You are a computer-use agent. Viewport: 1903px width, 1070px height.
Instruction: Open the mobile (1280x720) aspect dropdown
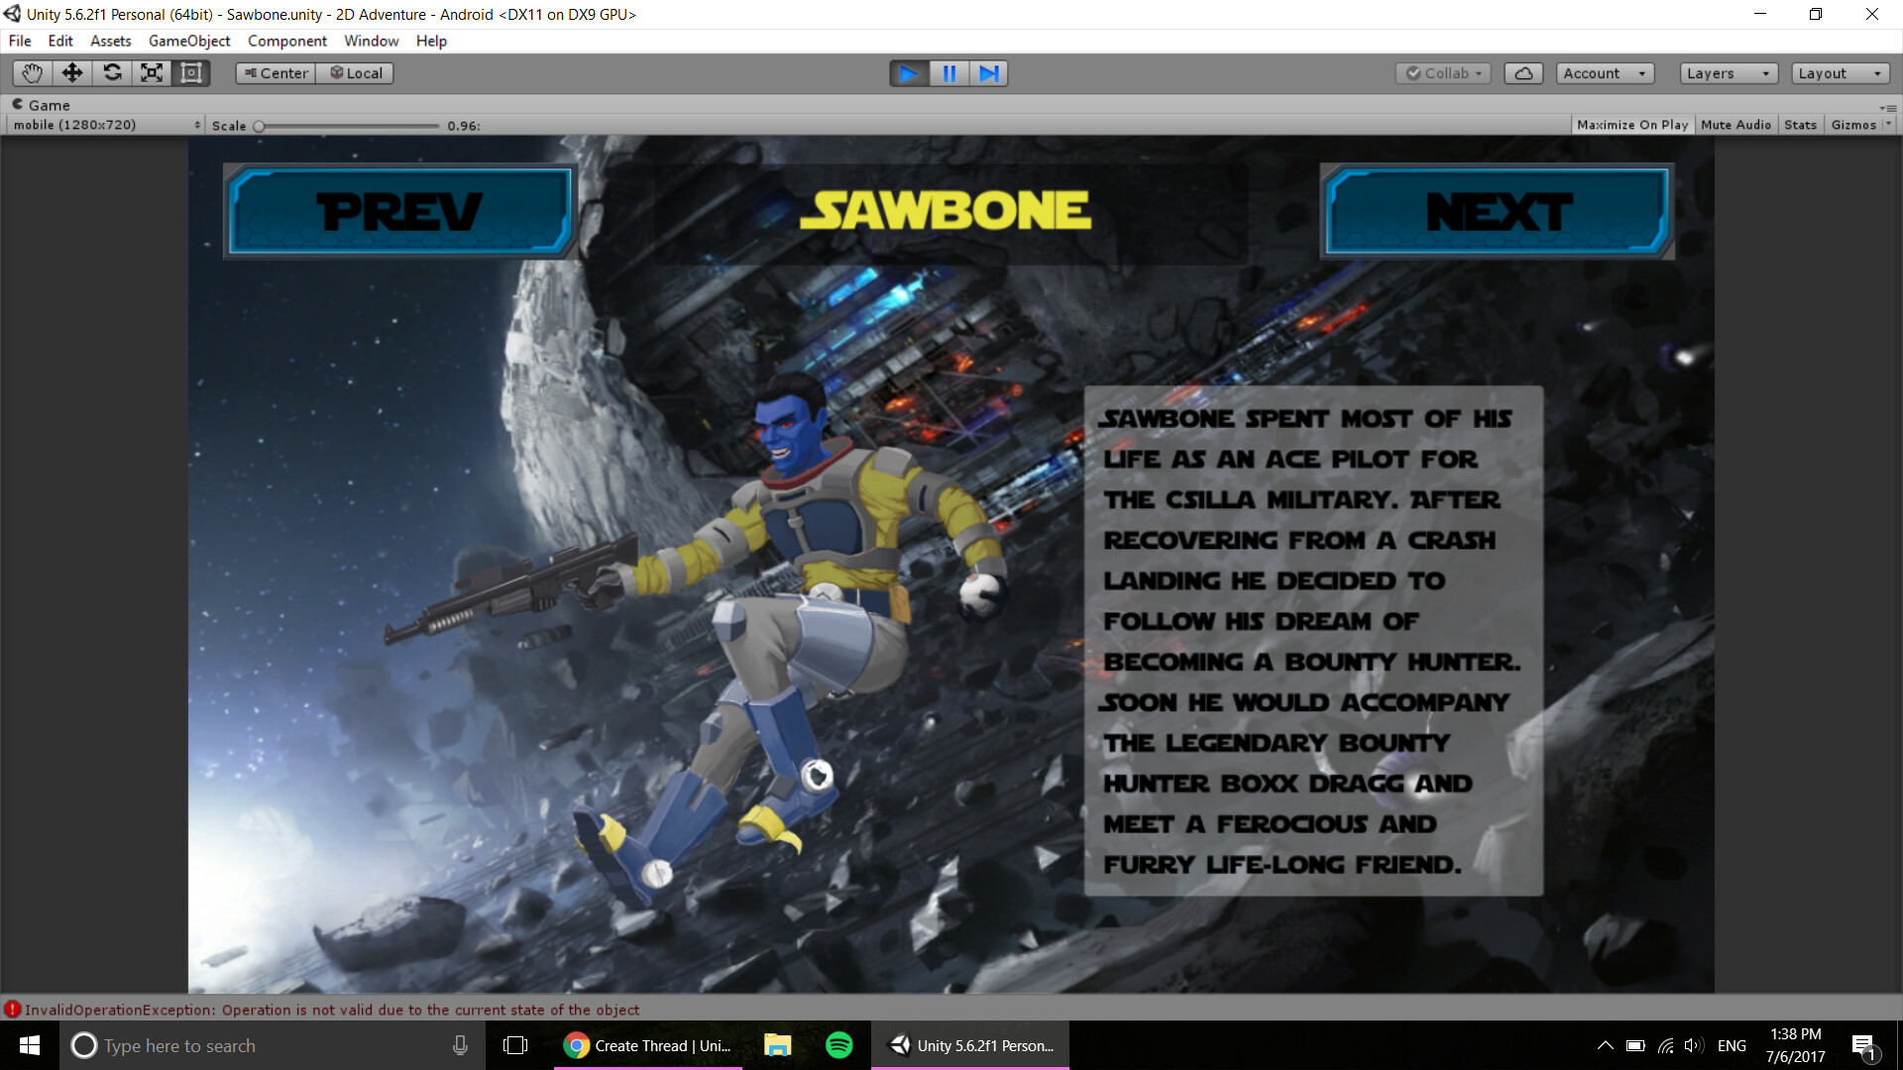pyautogui.click(x=106, y=125)
